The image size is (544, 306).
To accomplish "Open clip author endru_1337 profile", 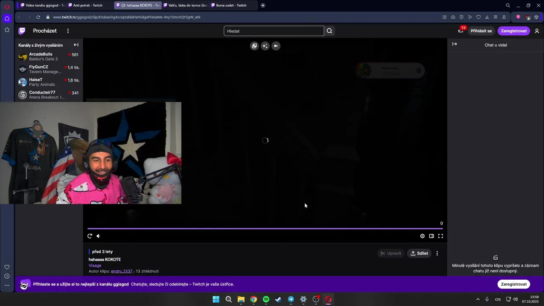I will (122, 271).
